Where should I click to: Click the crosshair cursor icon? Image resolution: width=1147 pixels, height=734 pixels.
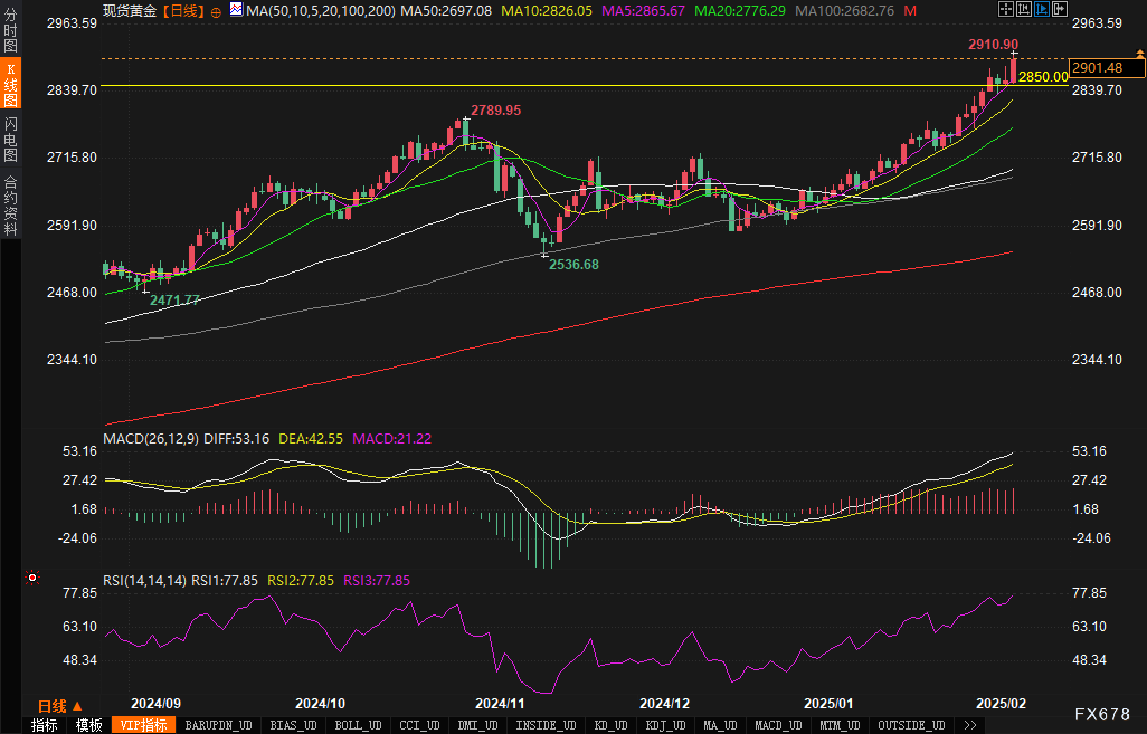[1006, 9]
